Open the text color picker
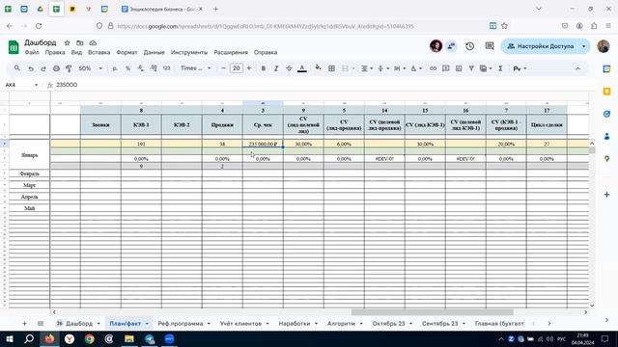The height and width of the screenshot is (347, 618). tap(302, 68)
